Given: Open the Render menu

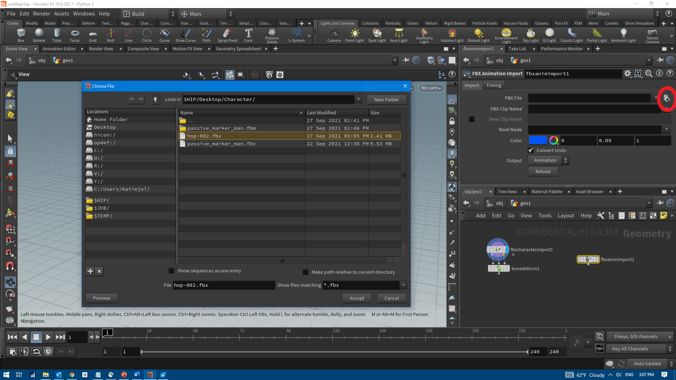Looking at the screenshot, I should pyautogui.click(x=42, y=14).
